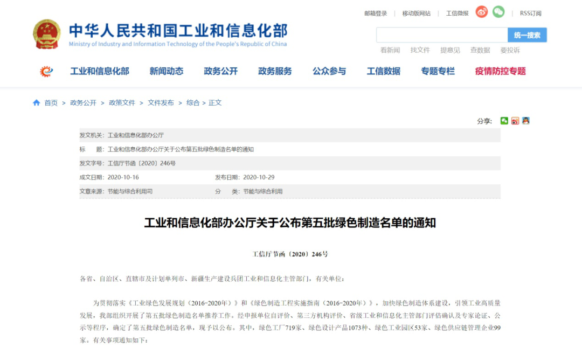
Task: Select 看新闻 search category
Action: [390, 50]
